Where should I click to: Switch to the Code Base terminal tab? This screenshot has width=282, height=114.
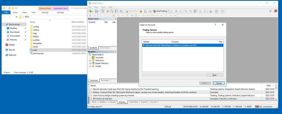pyautogui.click(x=134, y=102)
